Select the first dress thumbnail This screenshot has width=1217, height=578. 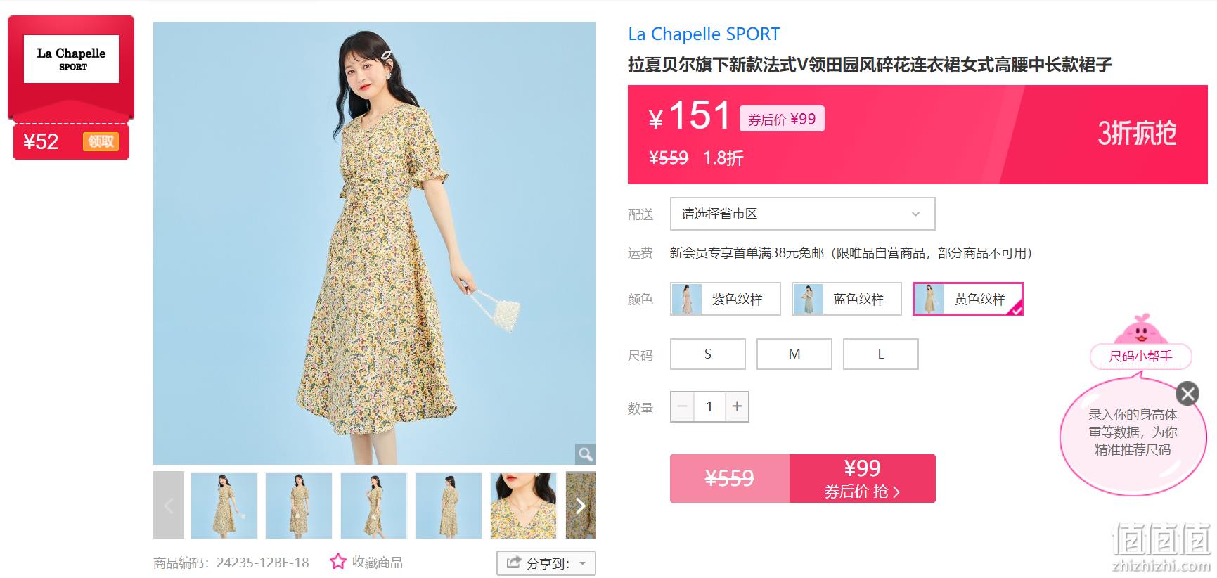point(224,506)
